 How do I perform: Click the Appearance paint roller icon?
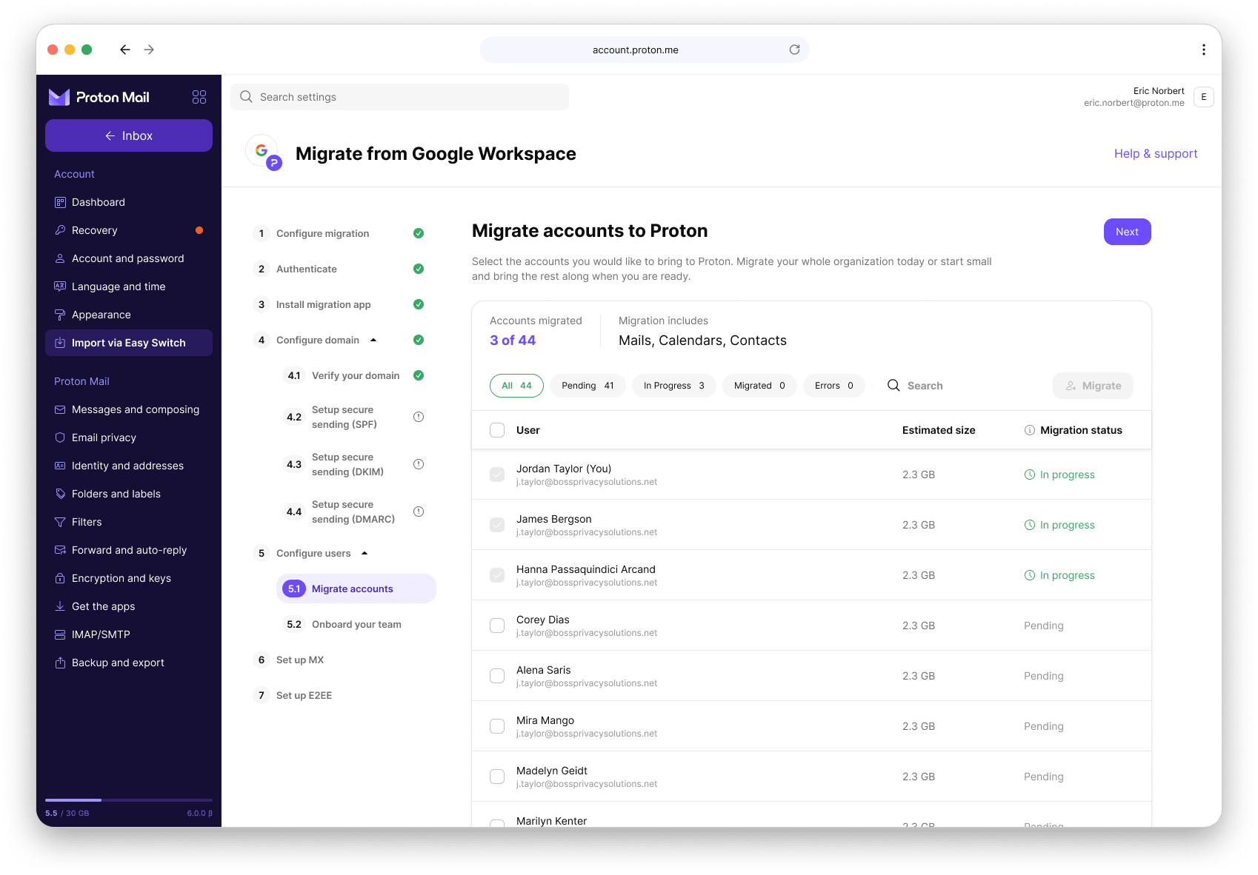coord(60,315)
